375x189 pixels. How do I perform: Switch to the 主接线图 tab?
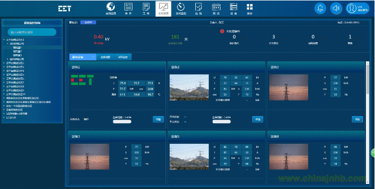105,57
